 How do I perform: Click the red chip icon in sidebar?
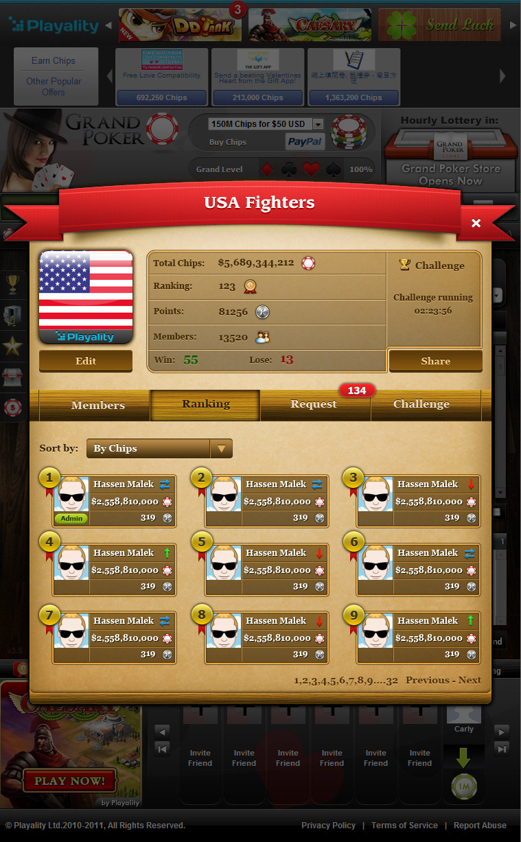[12, 407]
